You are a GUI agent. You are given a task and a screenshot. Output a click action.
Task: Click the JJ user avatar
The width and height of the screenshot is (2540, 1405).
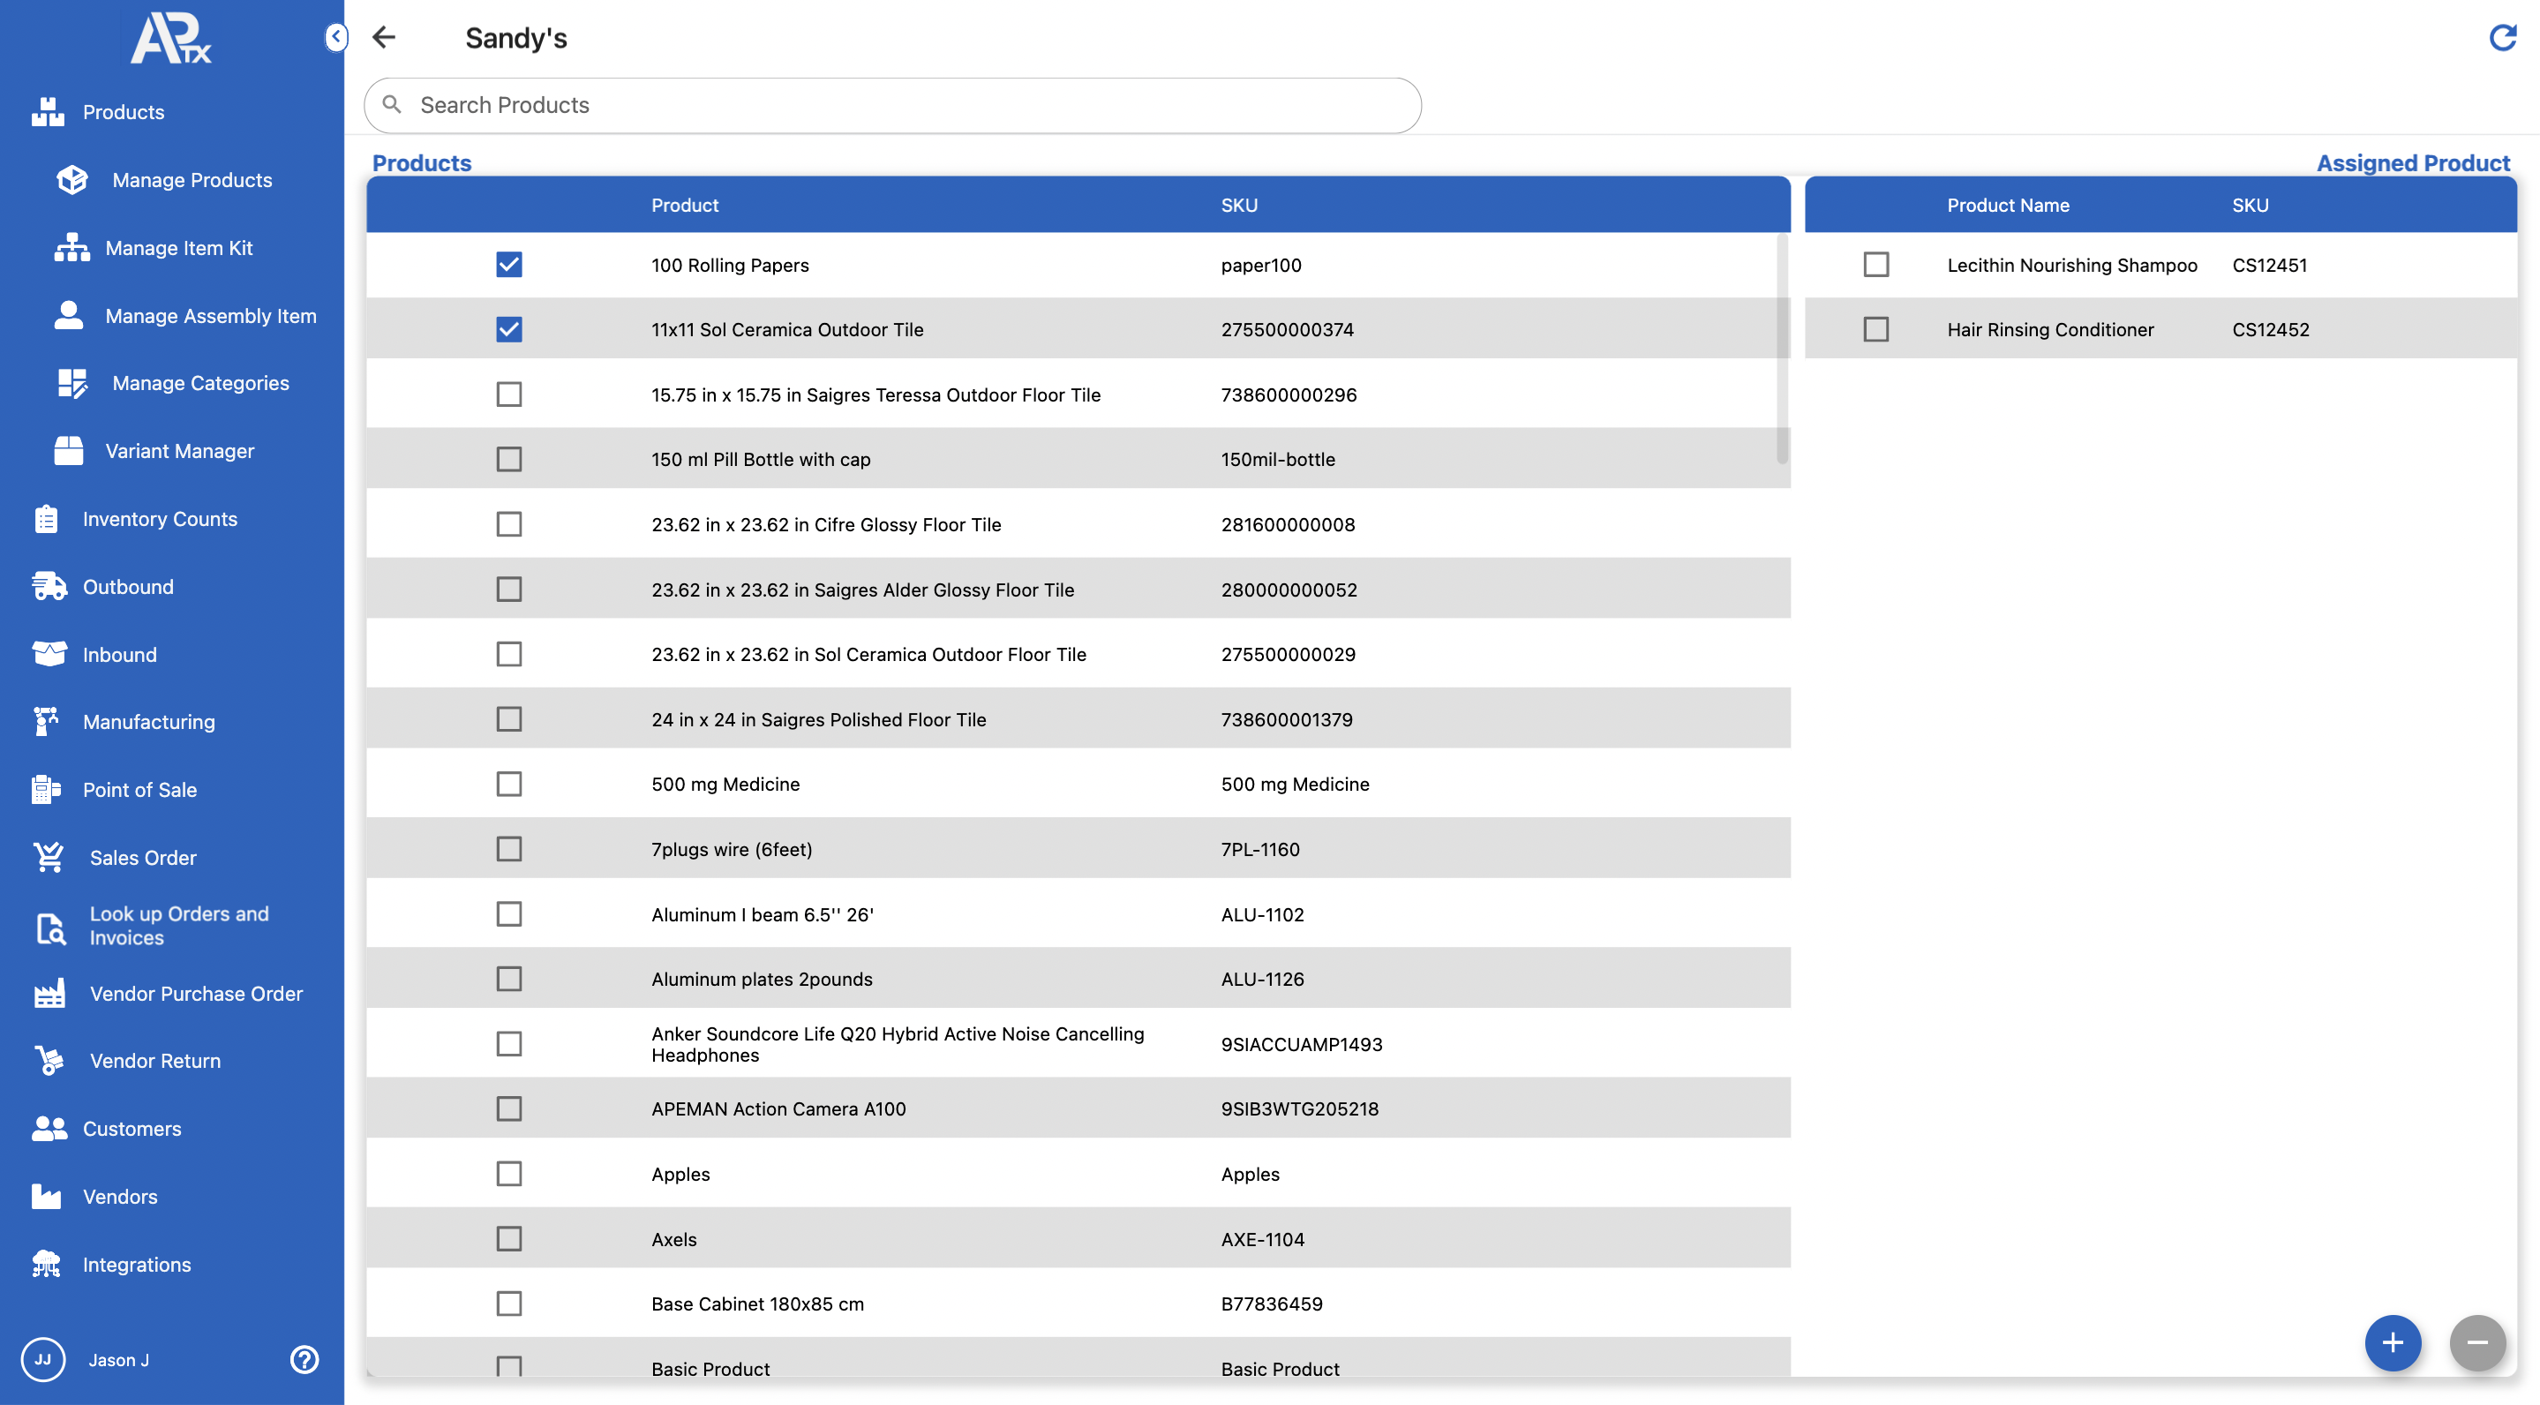click(43, 1360)
